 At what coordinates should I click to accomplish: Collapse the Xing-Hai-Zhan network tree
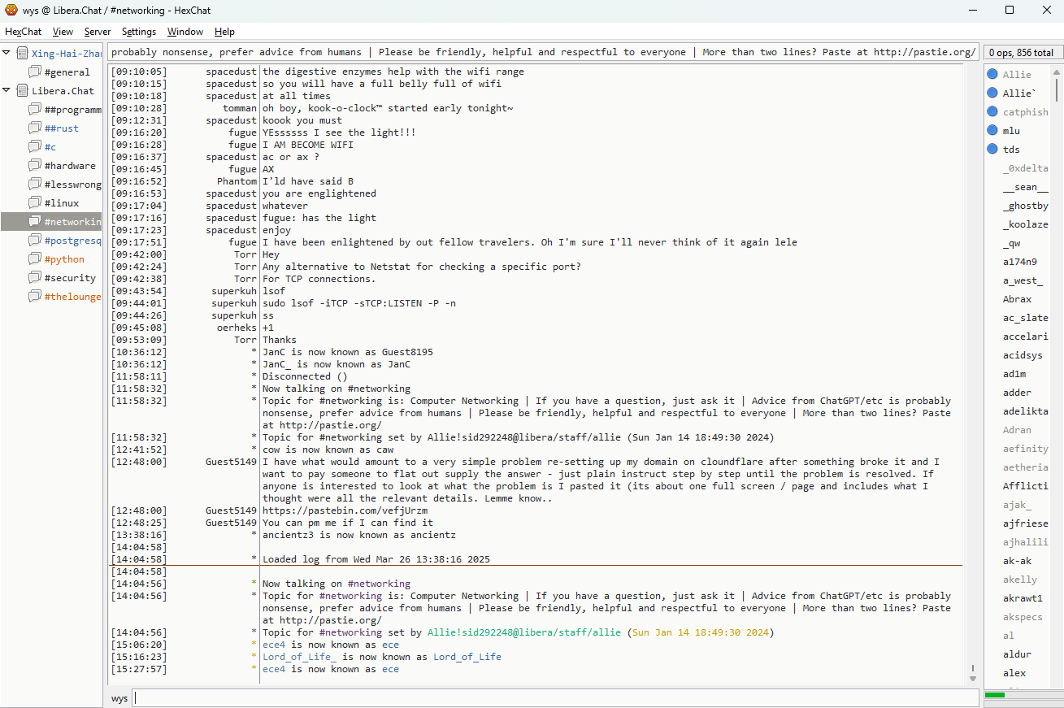coord(7,54)
